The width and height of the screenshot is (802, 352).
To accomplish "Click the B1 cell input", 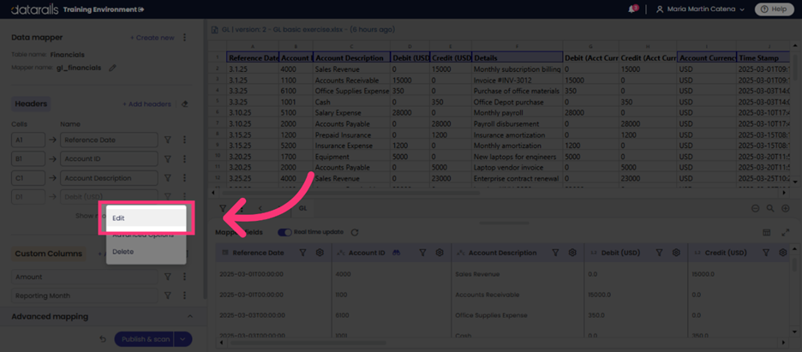I will click(x=28, y=159).
